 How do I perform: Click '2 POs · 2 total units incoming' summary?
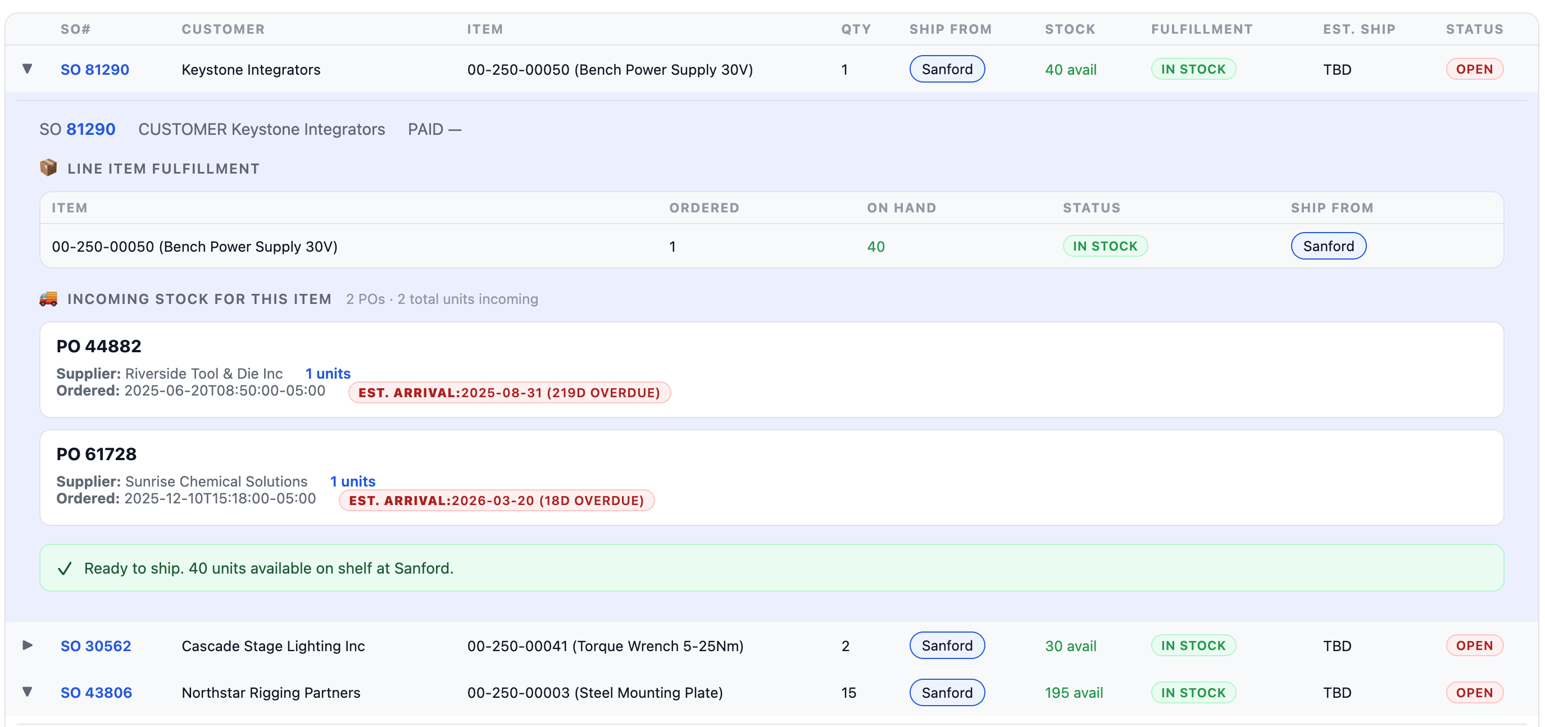[x=442, y=299]
